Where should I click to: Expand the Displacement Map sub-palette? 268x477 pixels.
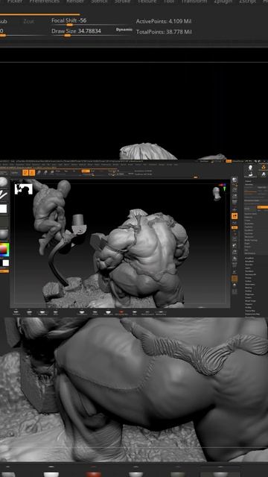[x=252, y=314]
